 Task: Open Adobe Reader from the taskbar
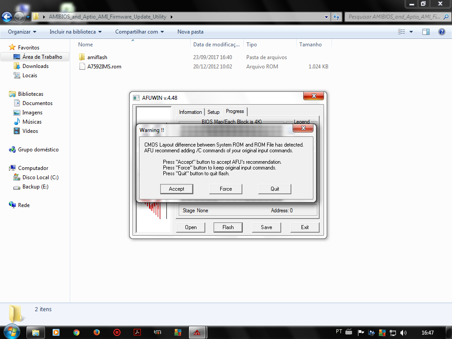137,332
